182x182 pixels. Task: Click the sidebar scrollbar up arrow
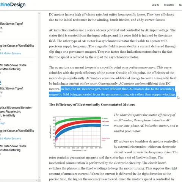(39, 13)
